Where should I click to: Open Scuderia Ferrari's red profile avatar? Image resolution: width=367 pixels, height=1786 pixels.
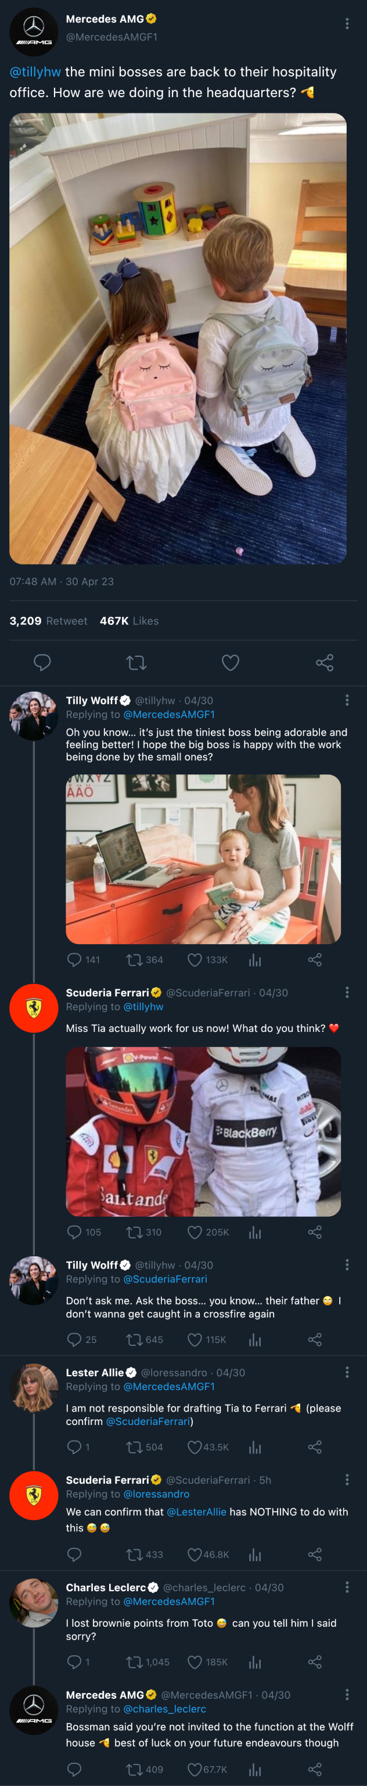tap(33, 1008)
